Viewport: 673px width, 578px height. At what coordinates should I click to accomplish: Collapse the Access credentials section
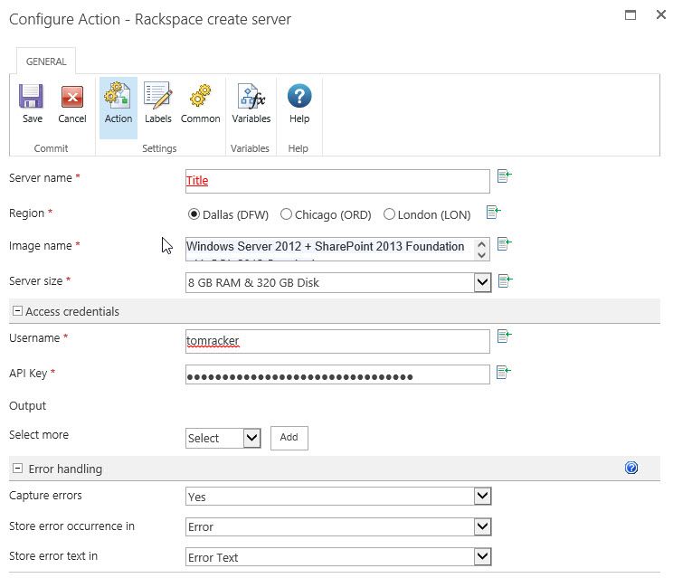17,310
